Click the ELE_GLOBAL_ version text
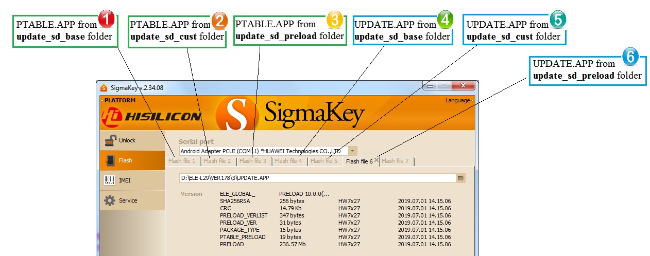 coord(237,194)
